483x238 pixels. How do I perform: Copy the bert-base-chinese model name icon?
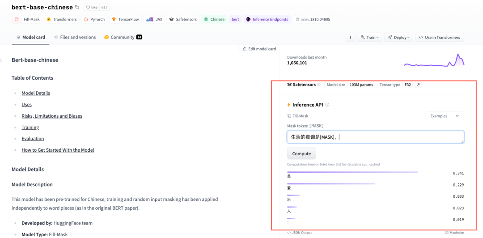tap(77, 7)
